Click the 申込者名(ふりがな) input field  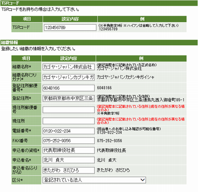point(69,170)
